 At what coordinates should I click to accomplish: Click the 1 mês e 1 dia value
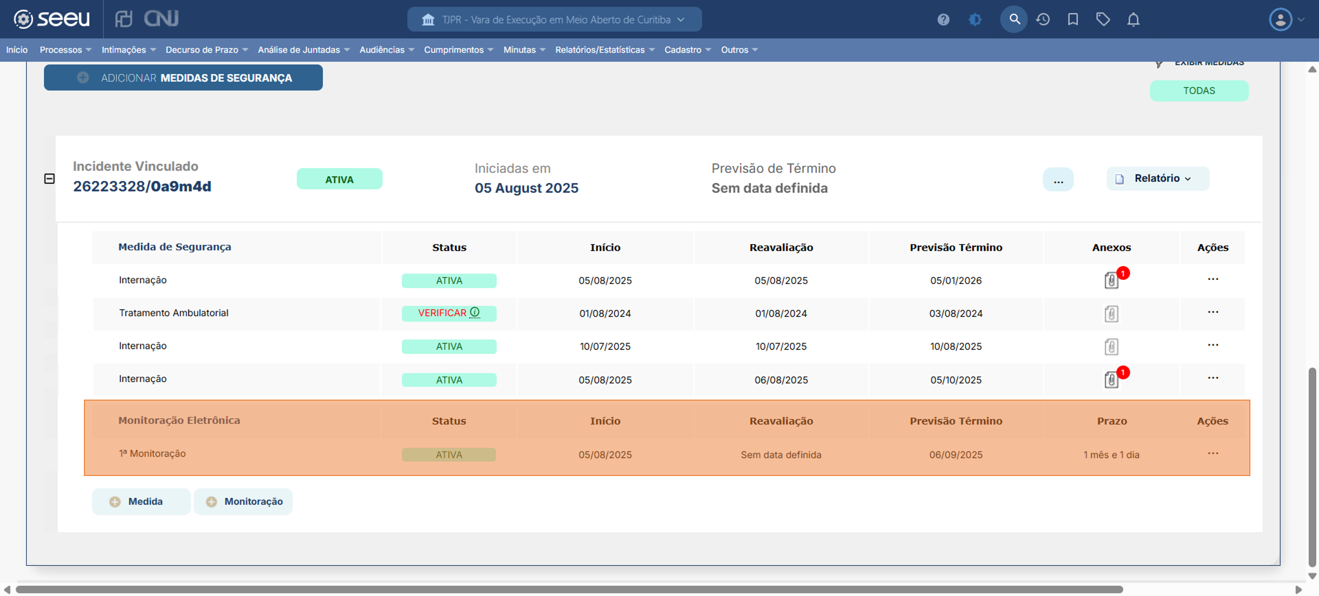[x=1111, y=455]
